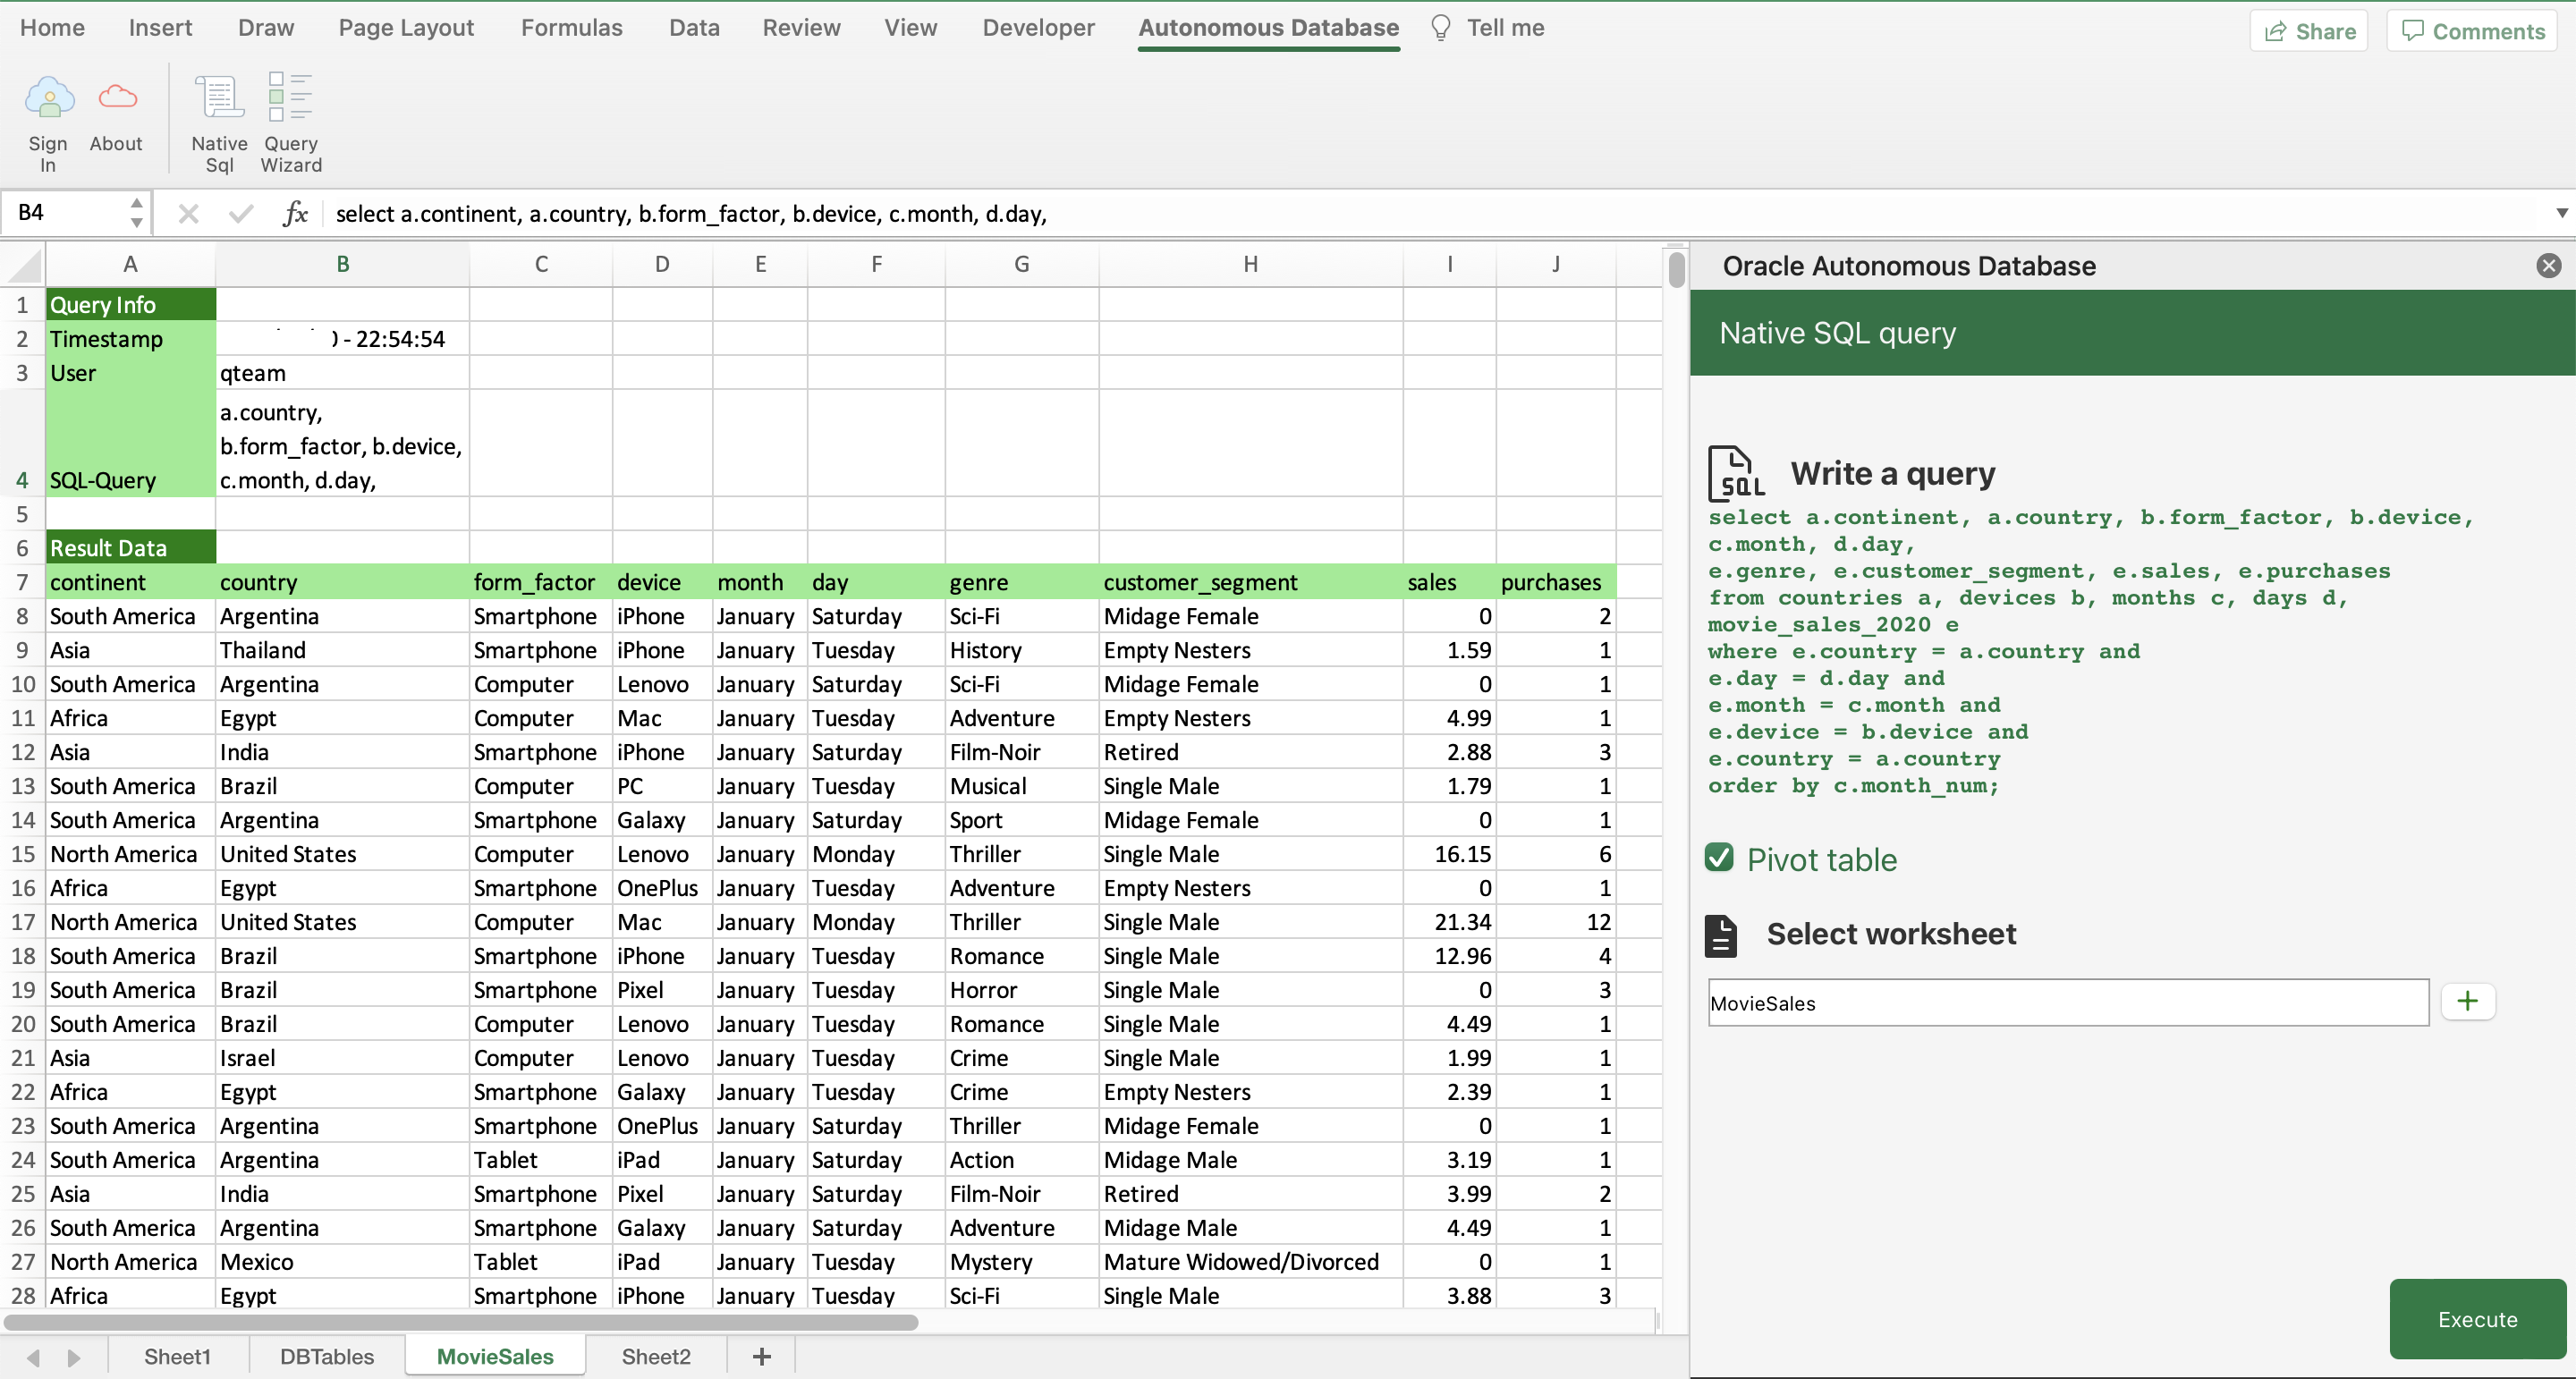Switch to the Autonomous Database ribbon tab
Viewport: 2576px width, 1379px height.
pyautogui.click(x=1268, y=27)
